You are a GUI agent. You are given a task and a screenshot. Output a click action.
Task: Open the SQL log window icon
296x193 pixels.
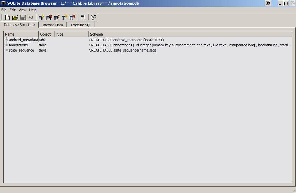83,17
